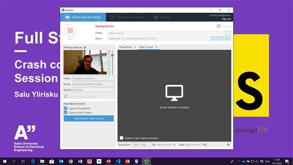Click the help icon beside kbps slider
The width and height of the screenshot is (293, 165).
[x=228, y=145]
